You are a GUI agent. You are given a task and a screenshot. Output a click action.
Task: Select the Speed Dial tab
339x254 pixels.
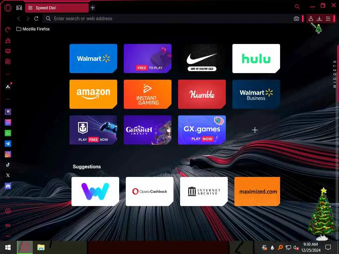tap(57, 8)
